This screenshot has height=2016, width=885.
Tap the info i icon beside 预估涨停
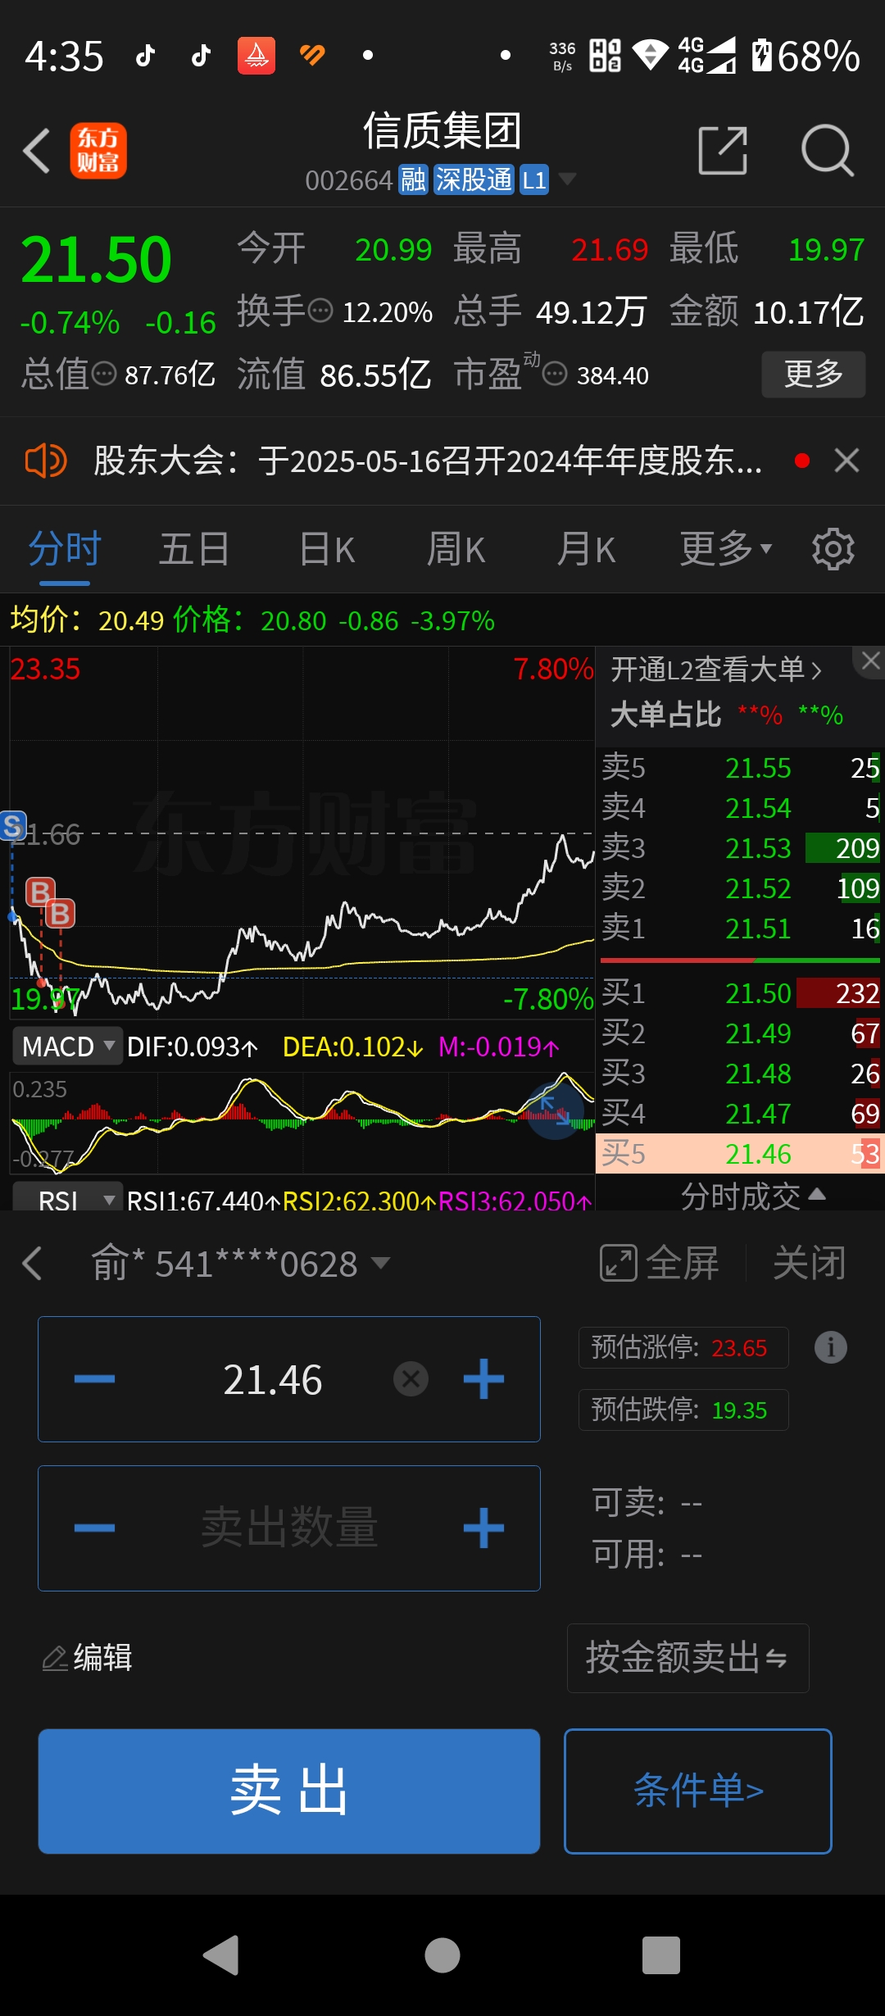point(831,1347)
